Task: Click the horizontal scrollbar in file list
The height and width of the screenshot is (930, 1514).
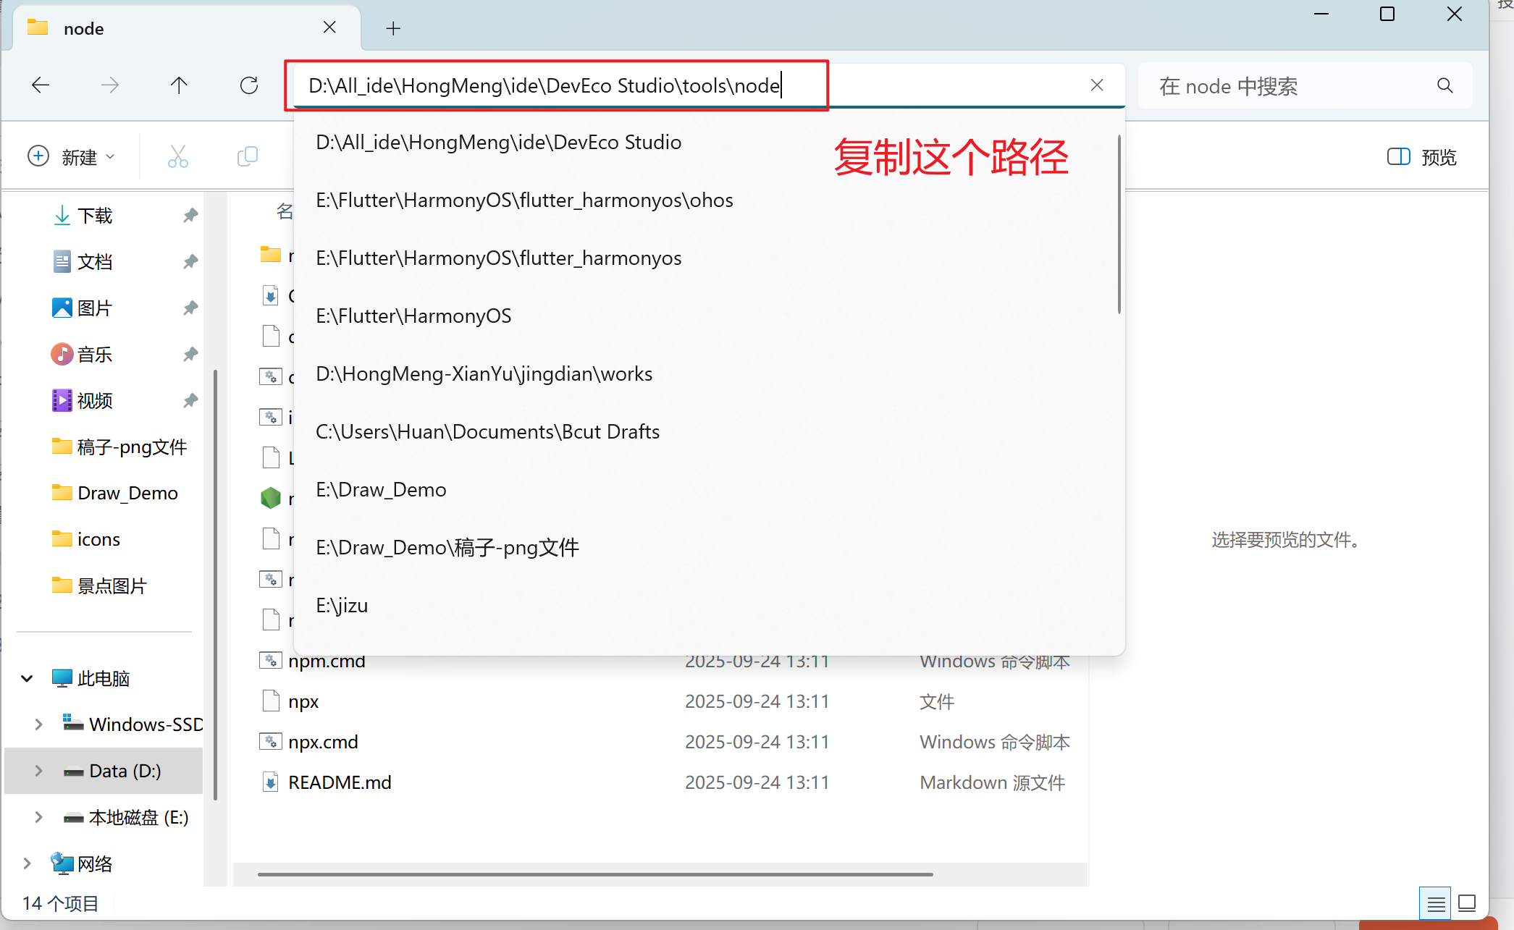Action: [x=594, y=874]
